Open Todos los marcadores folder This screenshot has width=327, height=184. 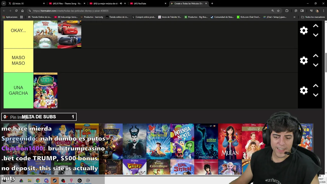coord(313,17)
